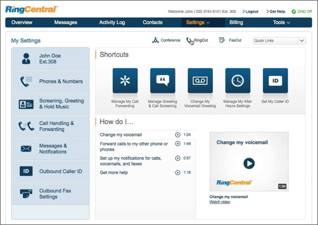Click the Watch video link
Viewport: 318px width, 225px height.
220,202
